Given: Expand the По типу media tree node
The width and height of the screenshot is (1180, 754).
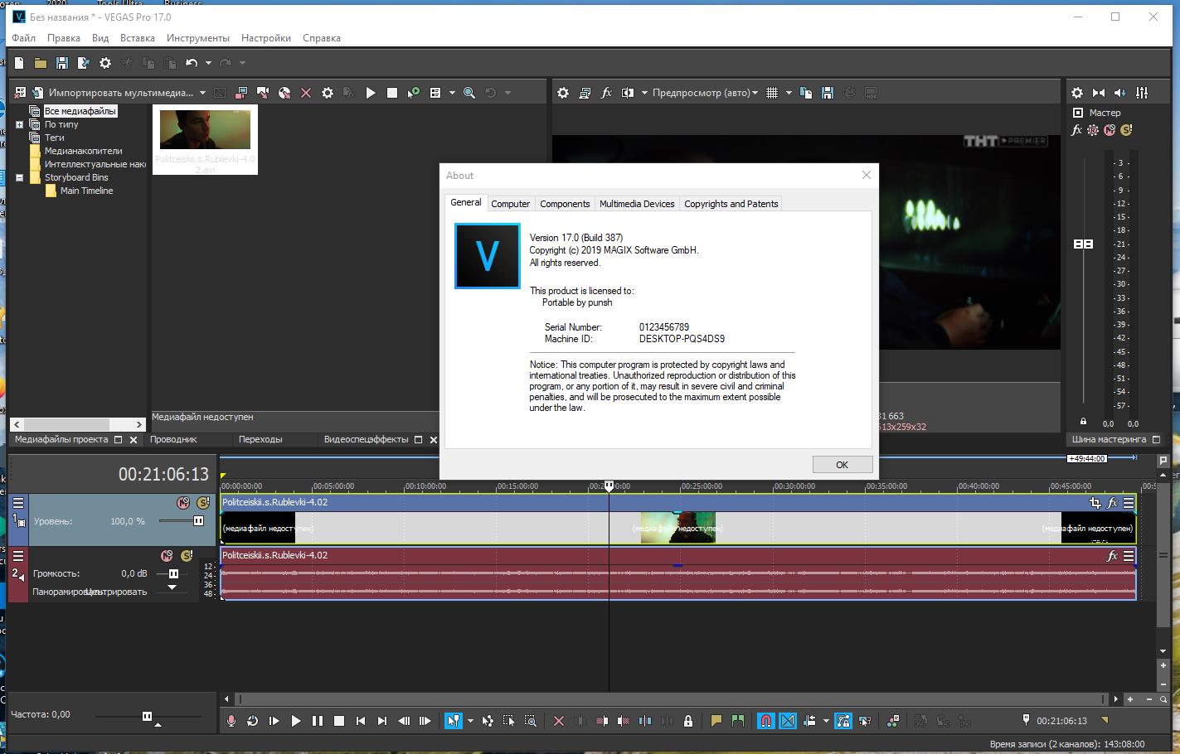Looking at the screenshot, I should (x=19, y=124).
